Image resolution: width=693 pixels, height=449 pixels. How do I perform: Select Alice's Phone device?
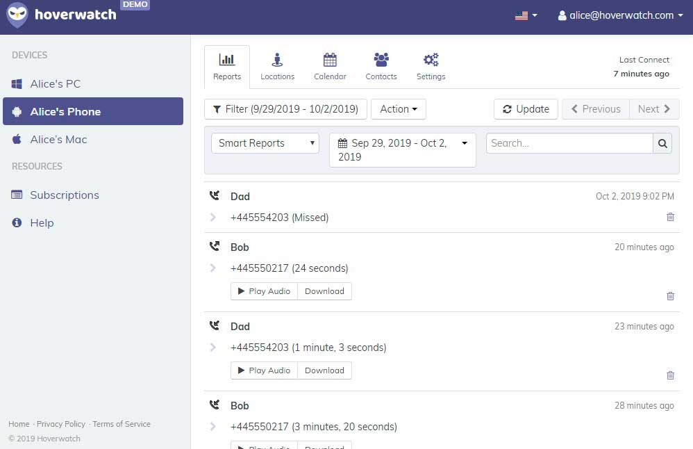point(93,111)
